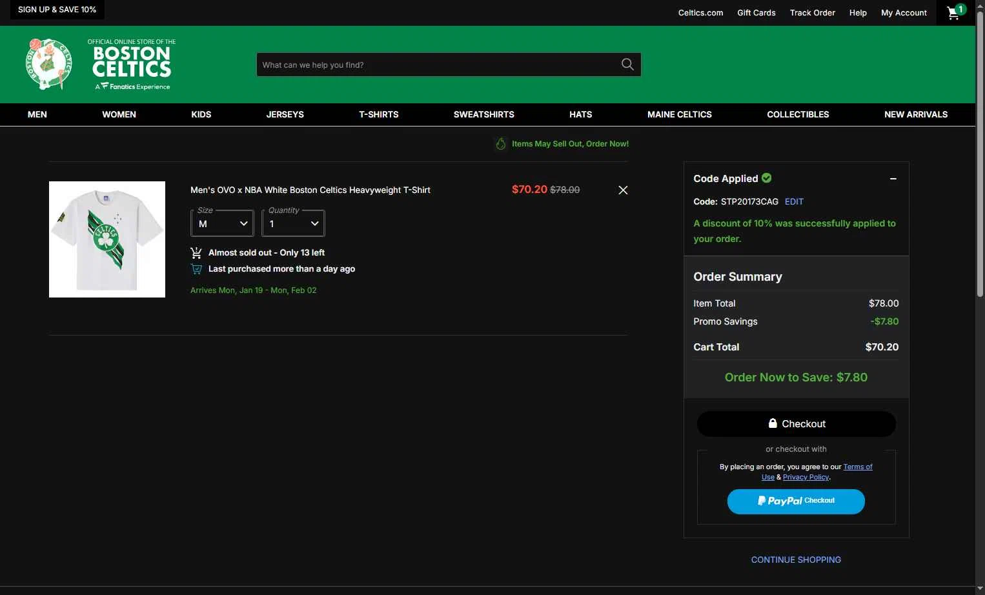Open Help link in header
Screen dimensions: 985x595
858,13
